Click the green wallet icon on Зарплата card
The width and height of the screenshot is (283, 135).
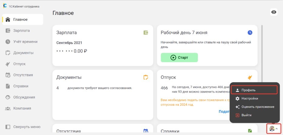click(x=146, y=33)
